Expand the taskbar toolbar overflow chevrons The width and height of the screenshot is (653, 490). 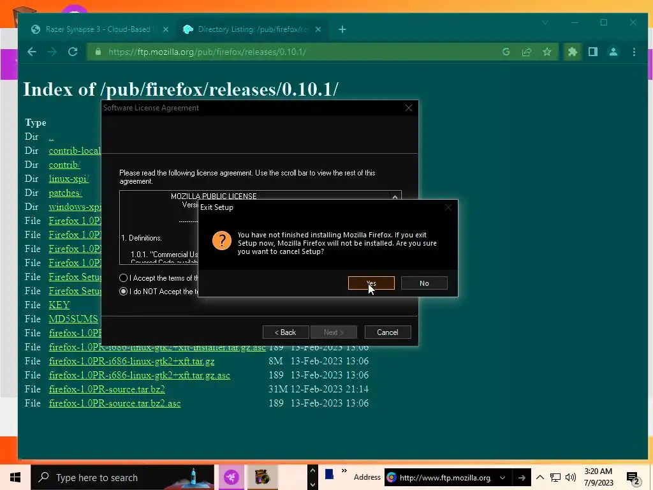coord(344,471)
